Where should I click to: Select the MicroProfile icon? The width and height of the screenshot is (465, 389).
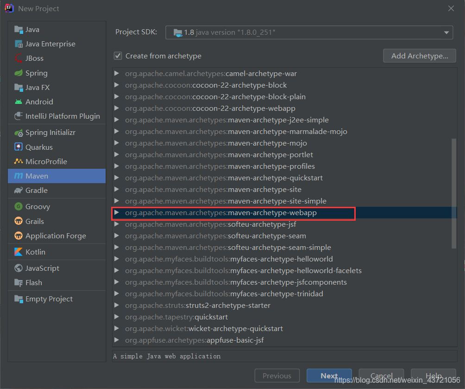(19, 161)
